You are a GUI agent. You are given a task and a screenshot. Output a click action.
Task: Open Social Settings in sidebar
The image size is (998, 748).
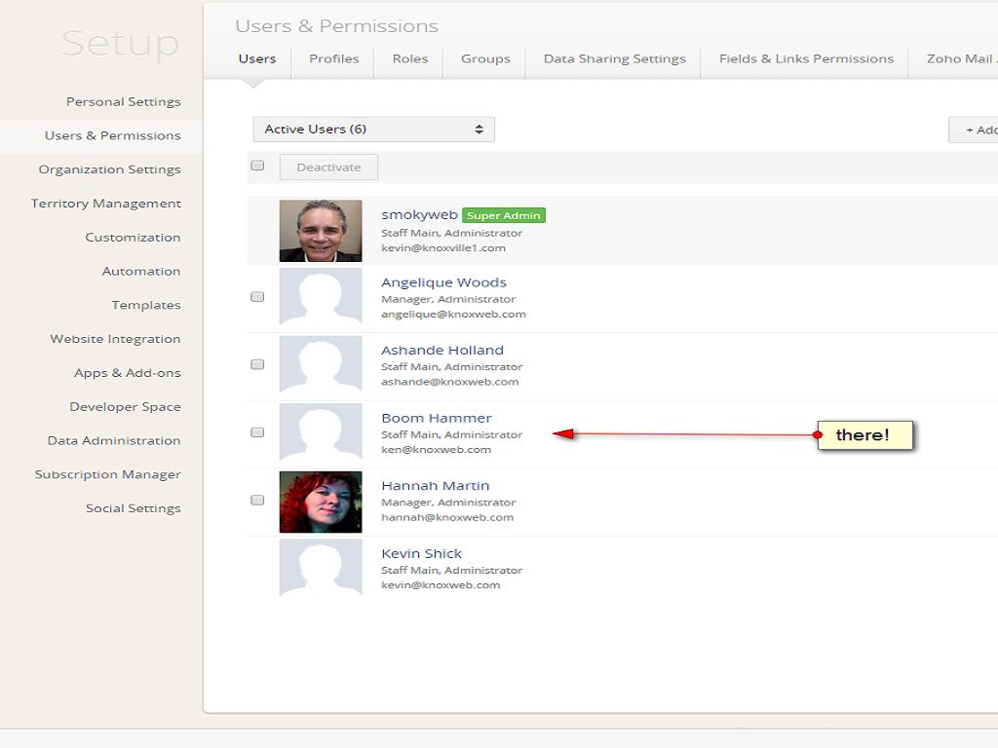tap(133, 508)
